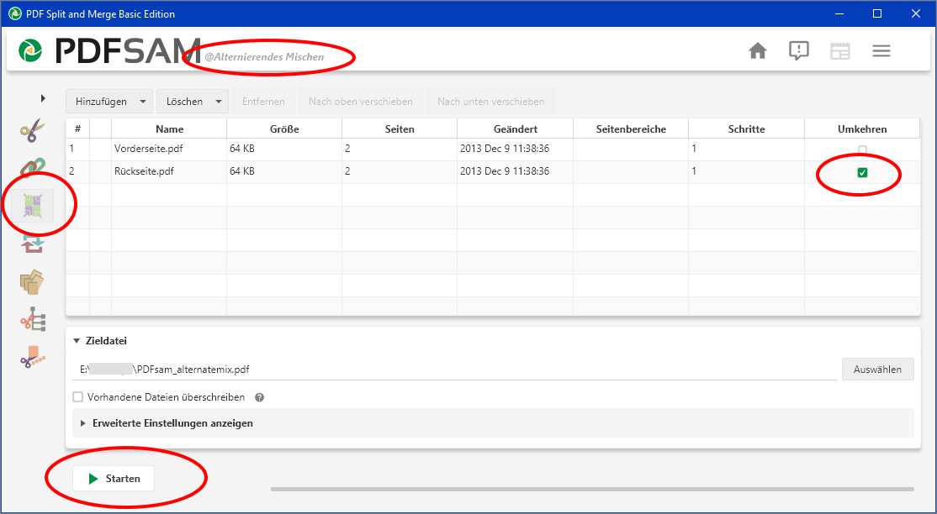Click the Auswählen button
Viewport: 937px width, 514px height.
tap(878, 370)
